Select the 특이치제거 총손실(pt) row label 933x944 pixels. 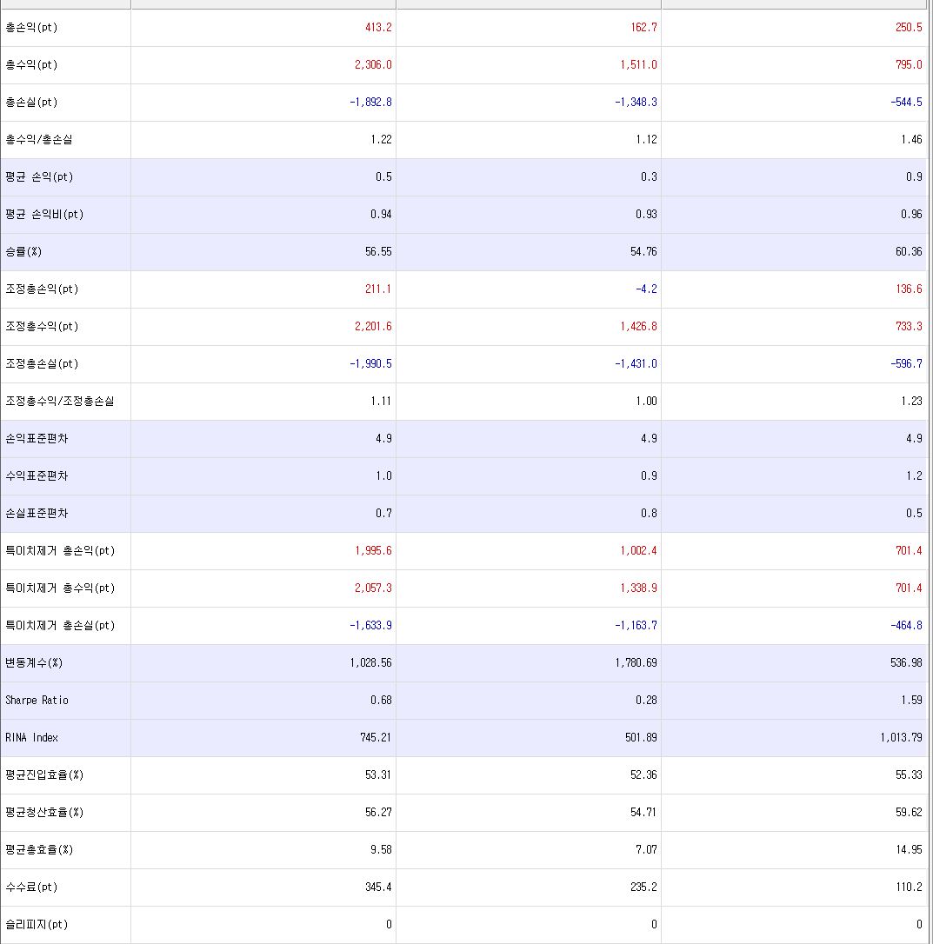coord(60,626)
